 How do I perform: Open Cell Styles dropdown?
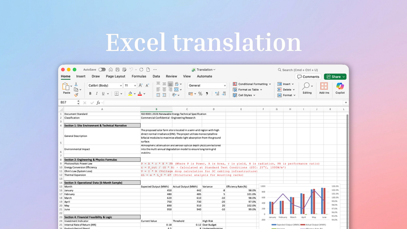[244, 96]
